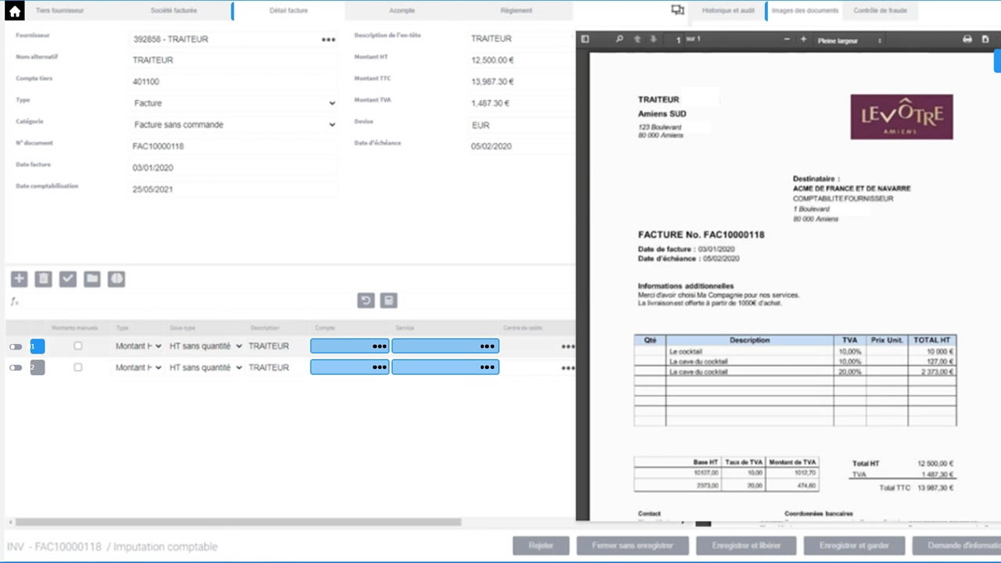
Task: Check Montants manuels box on line 2
Action: pos(77,368)
